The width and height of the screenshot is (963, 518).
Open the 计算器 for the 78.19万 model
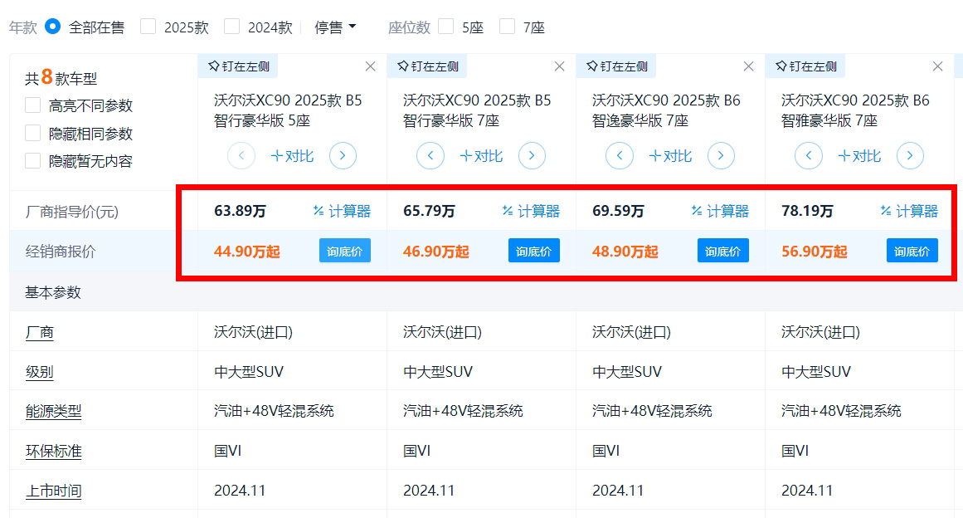(909, 212)
